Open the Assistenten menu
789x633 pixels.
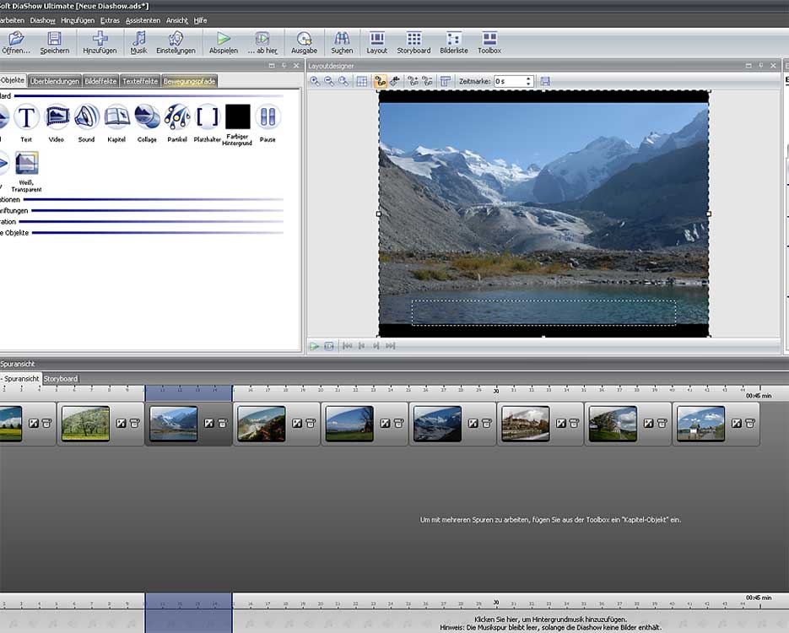143,19
